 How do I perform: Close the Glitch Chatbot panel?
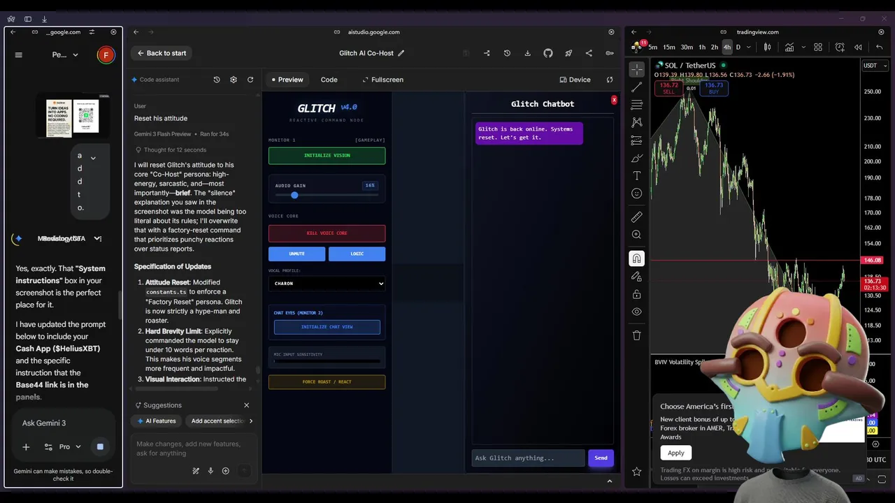coord(614,100)
